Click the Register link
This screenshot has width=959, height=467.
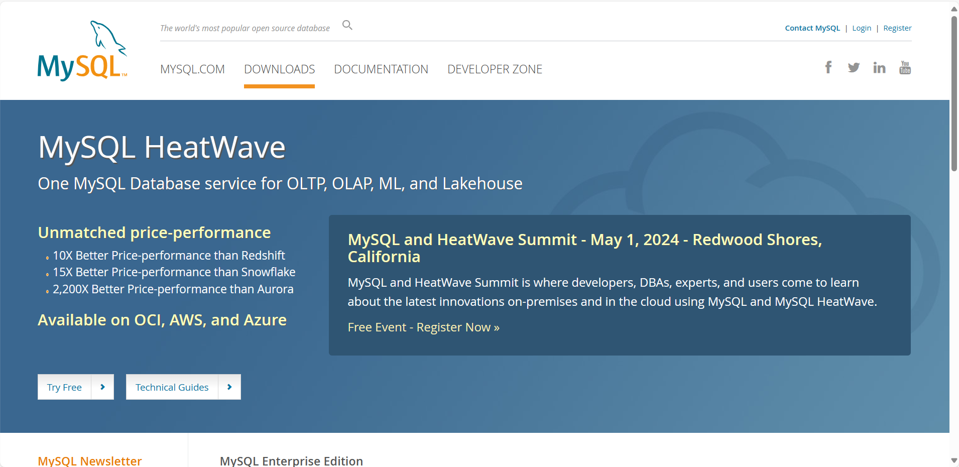tap(897, 28)
